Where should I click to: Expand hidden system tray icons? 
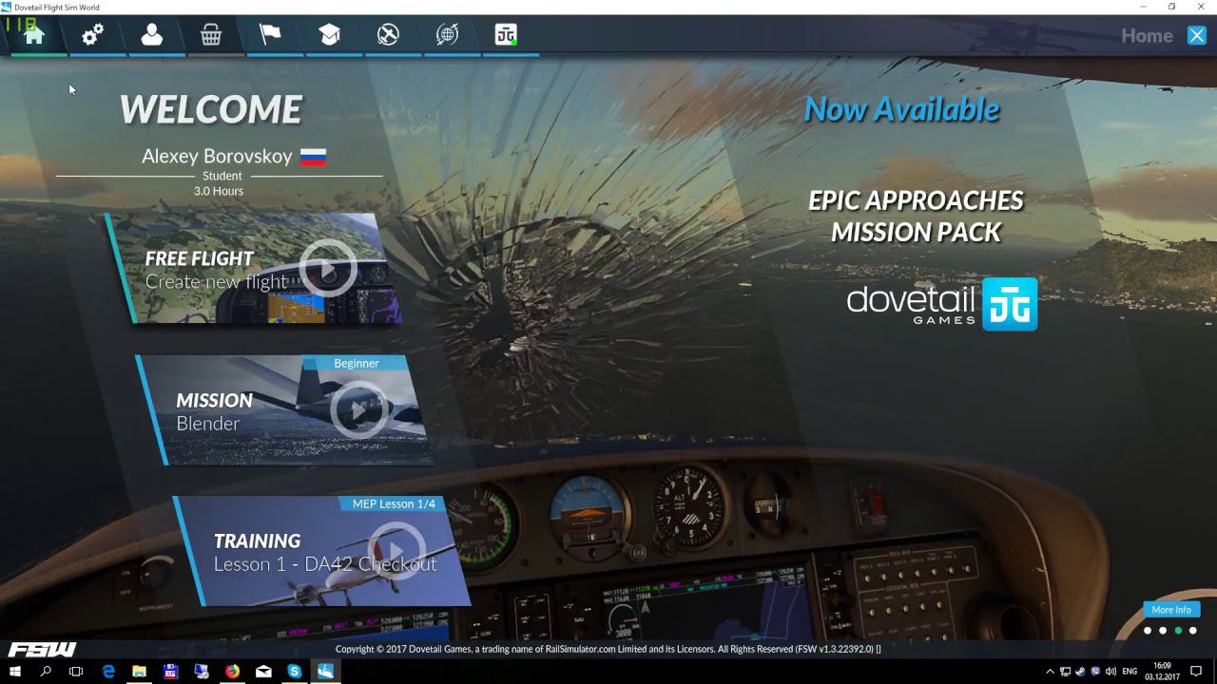[1050, 672]
